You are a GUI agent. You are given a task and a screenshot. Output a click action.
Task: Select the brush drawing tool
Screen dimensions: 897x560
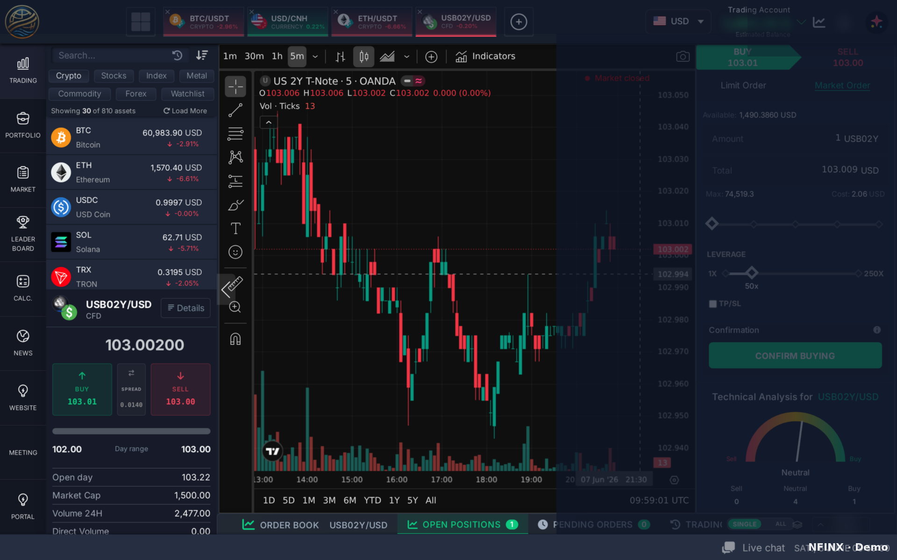pyautogui.click(x=235, y=205)
